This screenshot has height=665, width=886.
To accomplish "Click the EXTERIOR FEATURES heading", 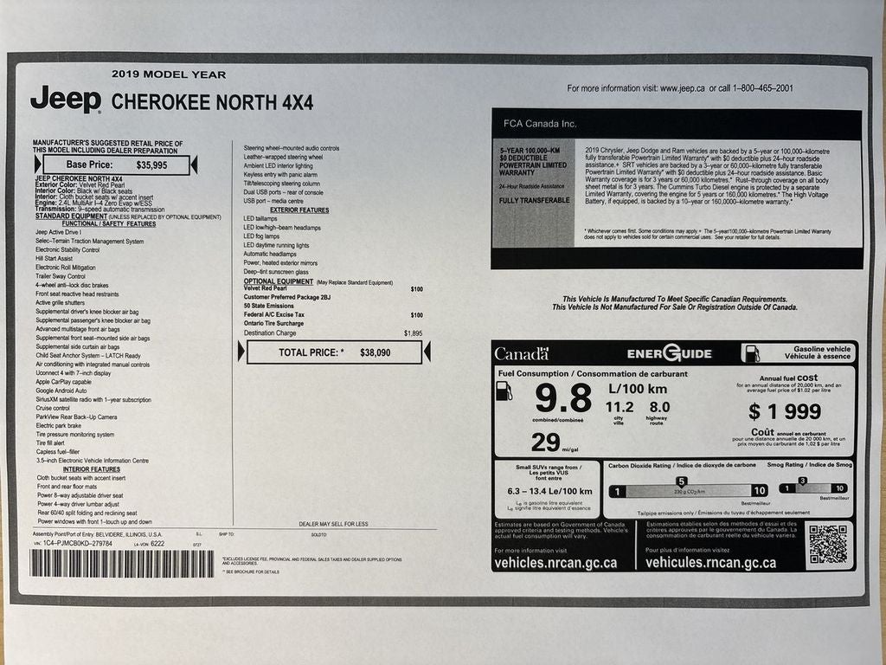I will 299,210.
